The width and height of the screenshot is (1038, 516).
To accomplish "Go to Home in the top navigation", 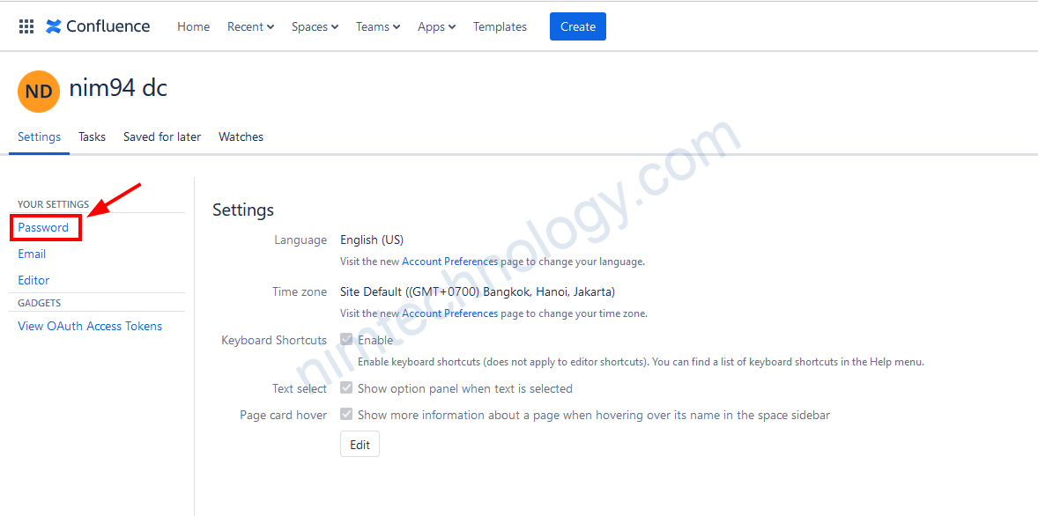I will (x=193, y=26).
